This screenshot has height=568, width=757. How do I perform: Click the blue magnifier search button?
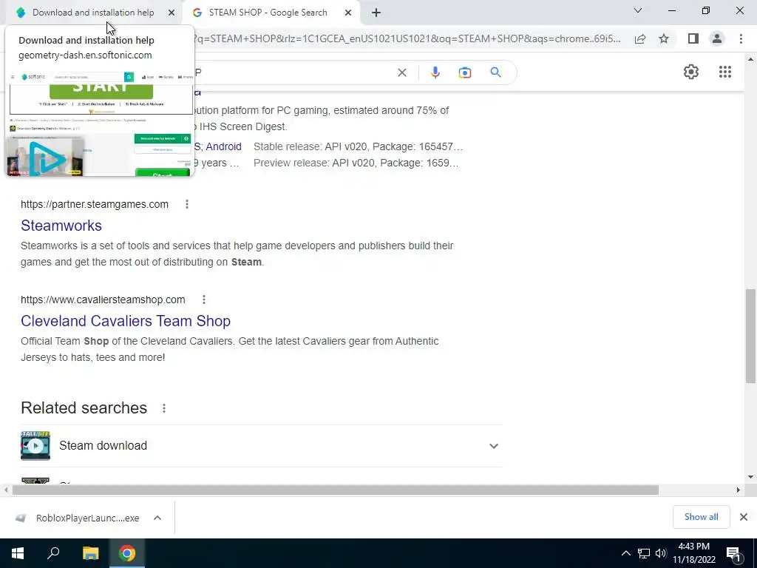click(495, 72)
